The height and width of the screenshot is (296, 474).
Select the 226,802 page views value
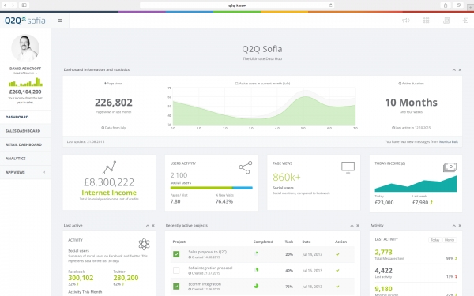[114, 103]
